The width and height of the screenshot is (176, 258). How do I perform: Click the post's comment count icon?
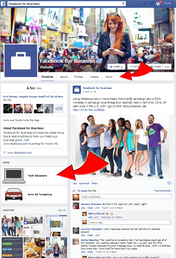coord(169,183)
